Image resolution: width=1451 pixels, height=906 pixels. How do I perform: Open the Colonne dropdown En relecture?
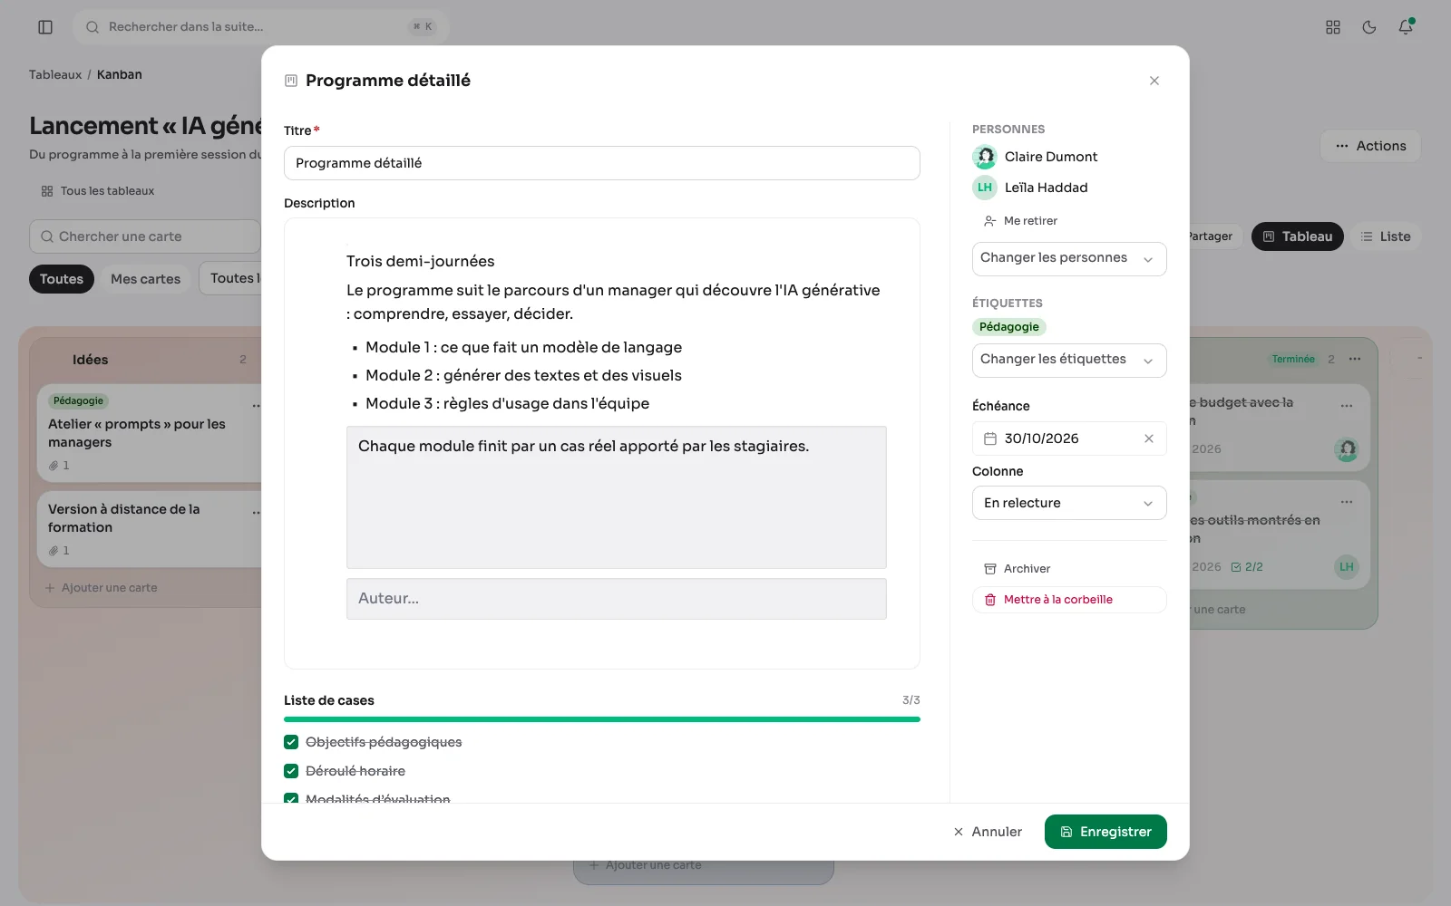pos(1069,503)
